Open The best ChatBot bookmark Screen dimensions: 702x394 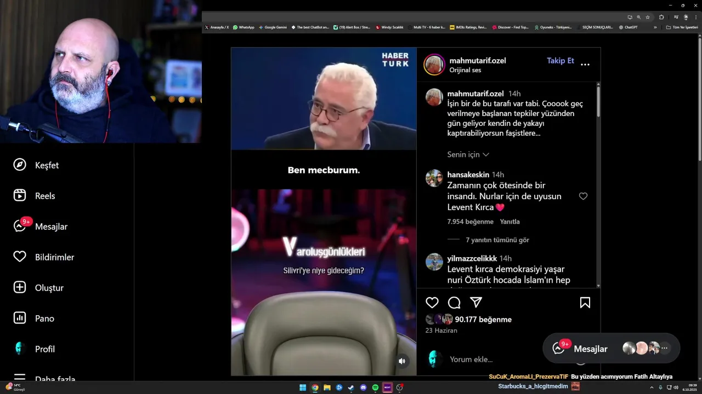(x=310, y=27)
